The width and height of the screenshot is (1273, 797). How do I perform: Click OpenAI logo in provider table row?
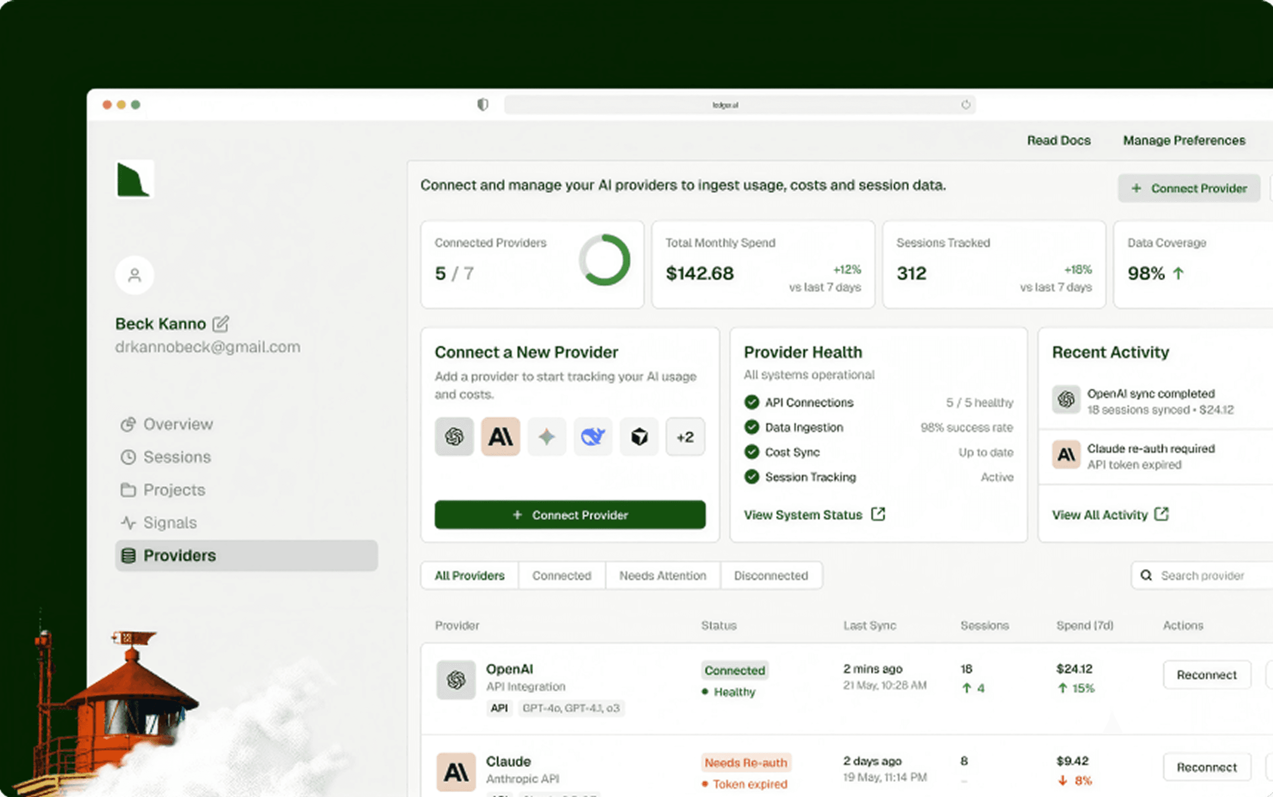(456, 680)
